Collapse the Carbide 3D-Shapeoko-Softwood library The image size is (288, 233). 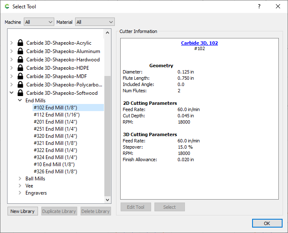pyautogui.click(x=12, y=93)
